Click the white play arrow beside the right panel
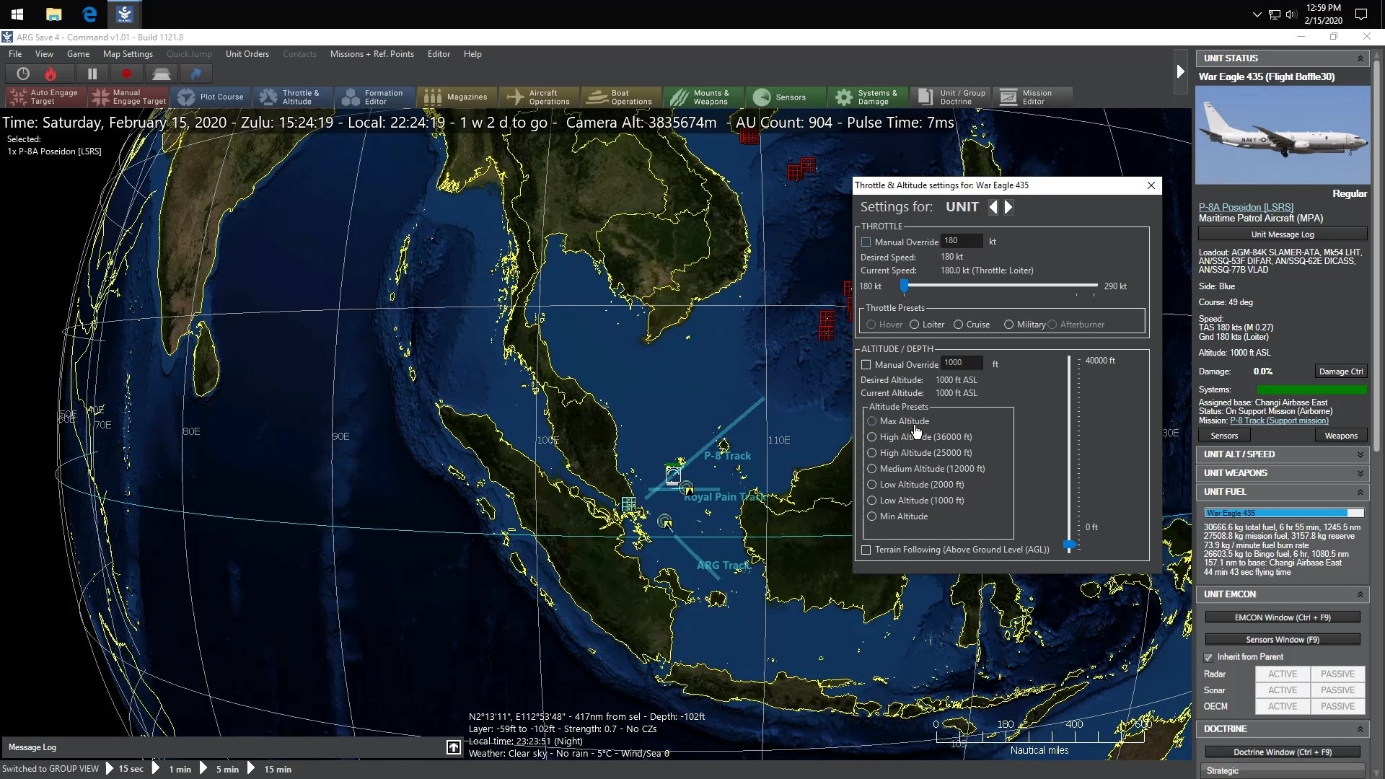The width and height of the screenshot is (1385, 779). (1180, 71)
